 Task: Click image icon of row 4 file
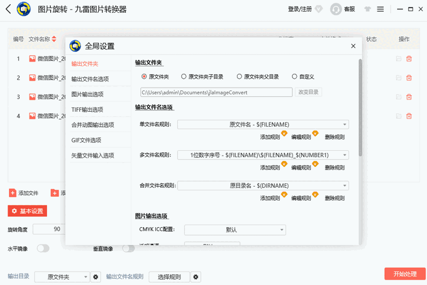[x=33, y=116]
